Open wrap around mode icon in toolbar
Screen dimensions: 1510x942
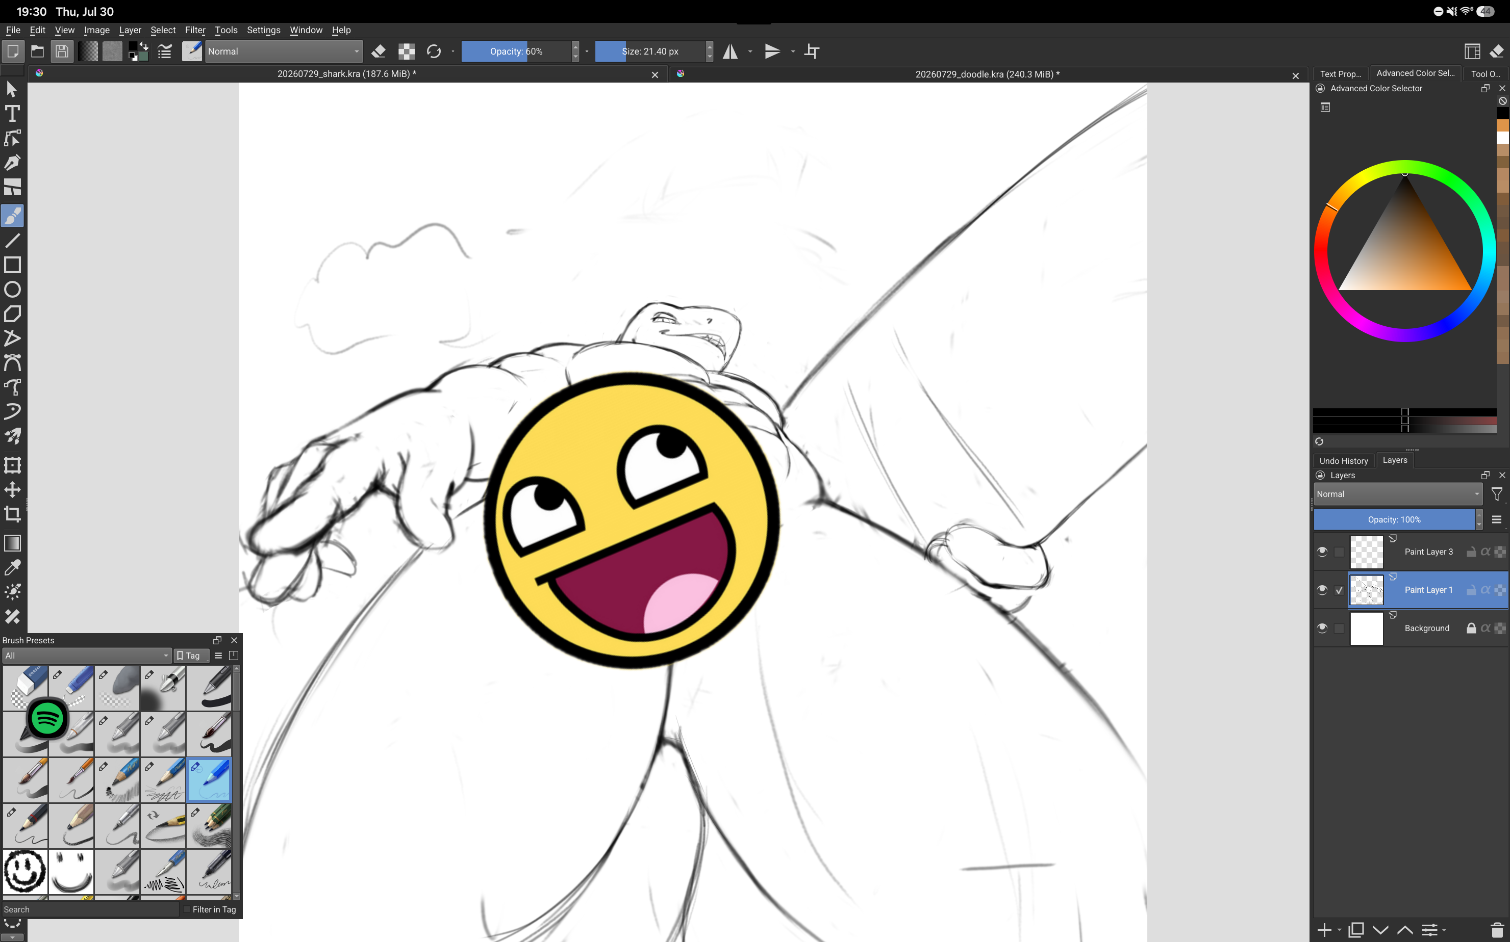[812, 51]
